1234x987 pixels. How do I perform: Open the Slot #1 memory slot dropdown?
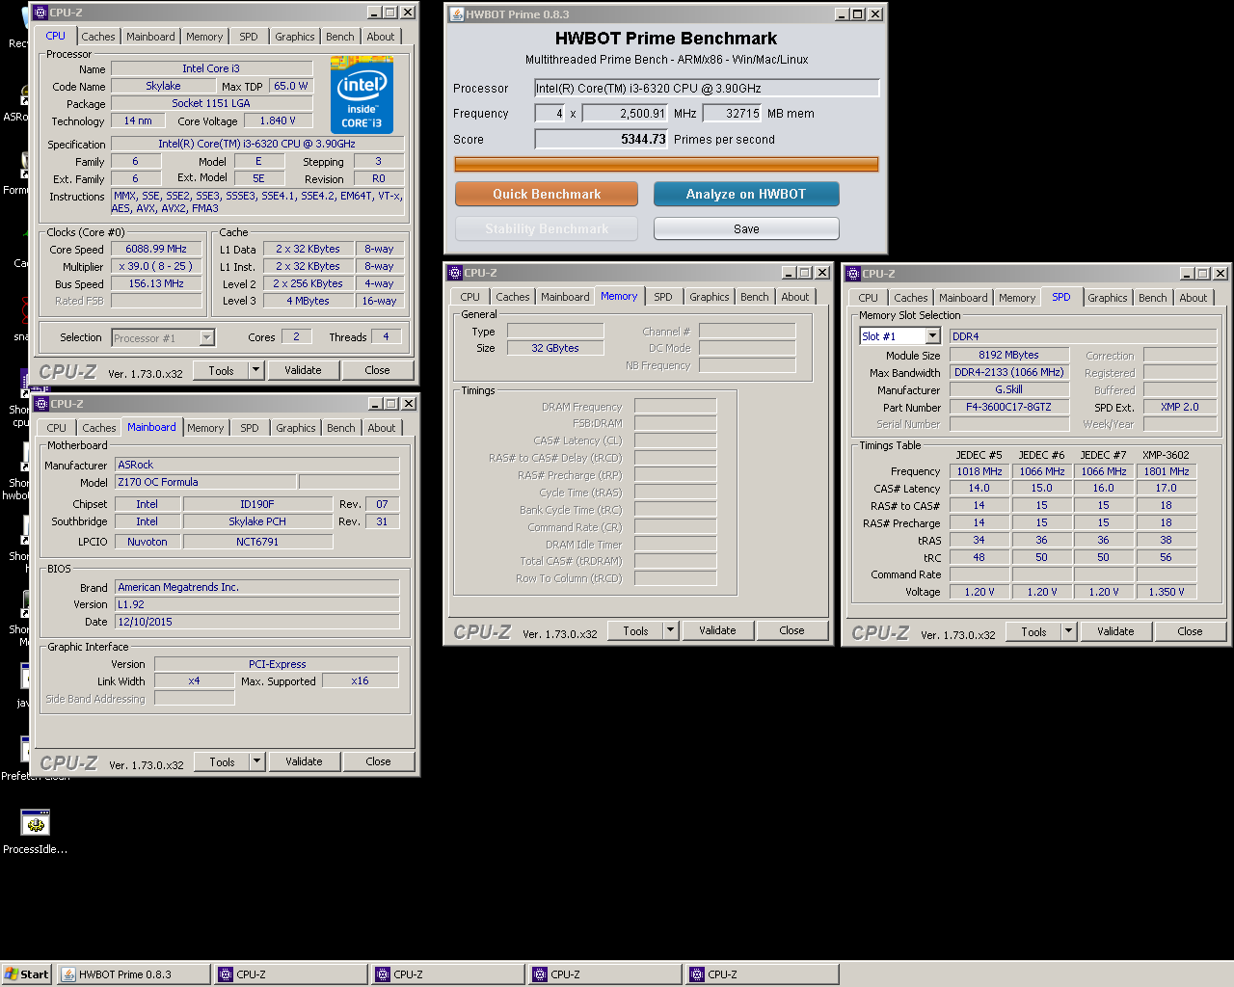[932, 335]
